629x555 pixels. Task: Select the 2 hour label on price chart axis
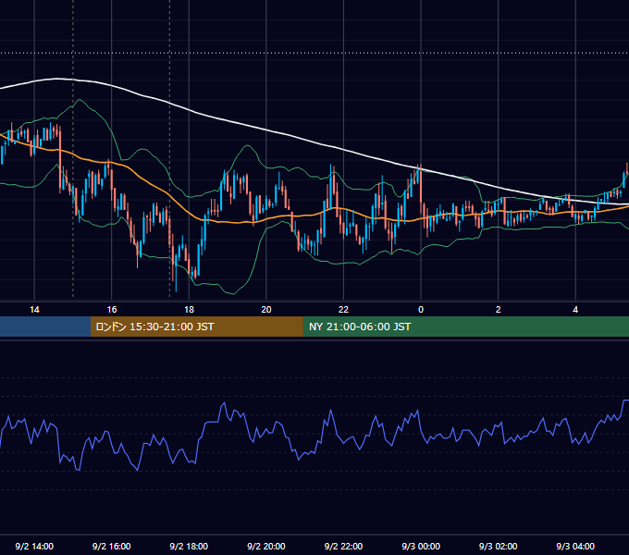(499, 310)
